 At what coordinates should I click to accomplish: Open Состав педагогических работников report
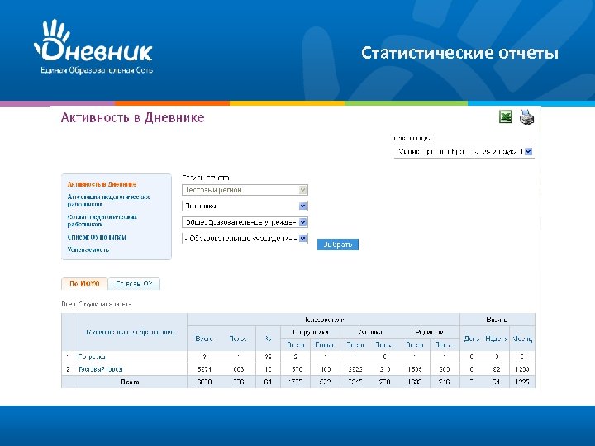click(x=102, y=221)
